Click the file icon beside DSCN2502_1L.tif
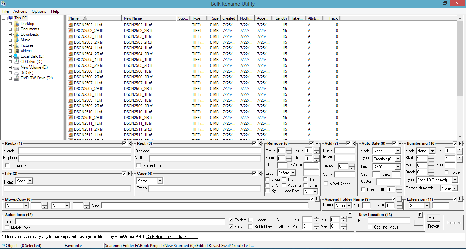The height and width of the screenshot is (249, 466). coord(70,25)
